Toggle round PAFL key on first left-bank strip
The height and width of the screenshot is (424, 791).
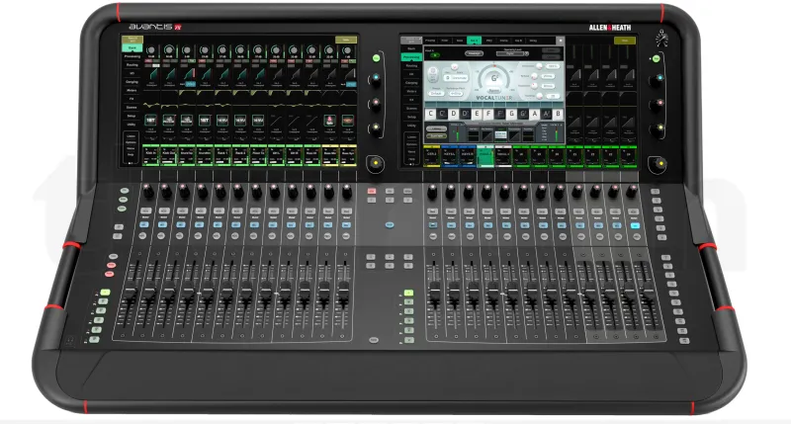point(142,236)
